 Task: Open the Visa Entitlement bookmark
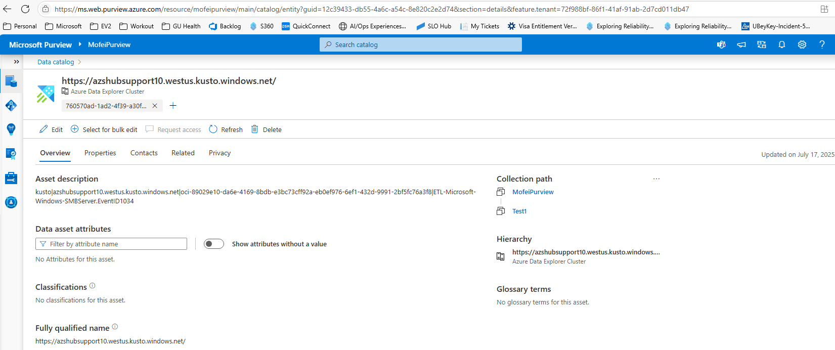tap(542, 26)
